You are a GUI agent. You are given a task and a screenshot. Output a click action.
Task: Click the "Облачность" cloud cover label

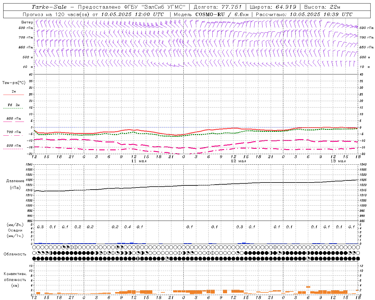coord(15,254)
